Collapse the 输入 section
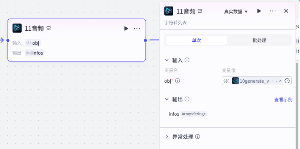Image resolution: width=300 pixels, height=149 pixels. [x=167, y=60]
